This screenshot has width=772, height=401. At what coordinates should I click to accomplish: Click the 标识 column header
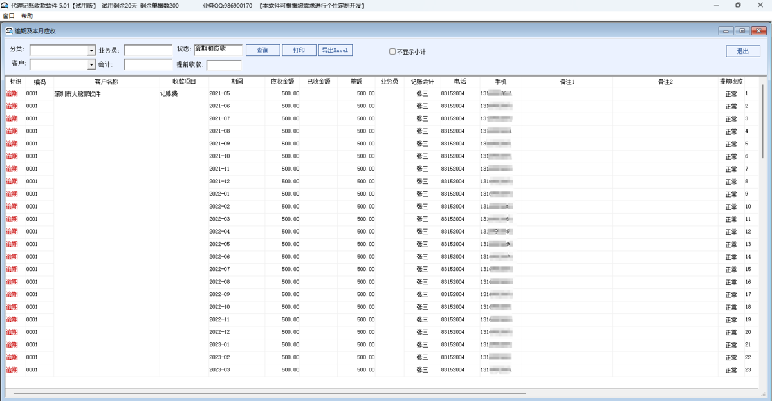[x=15, y=82]
